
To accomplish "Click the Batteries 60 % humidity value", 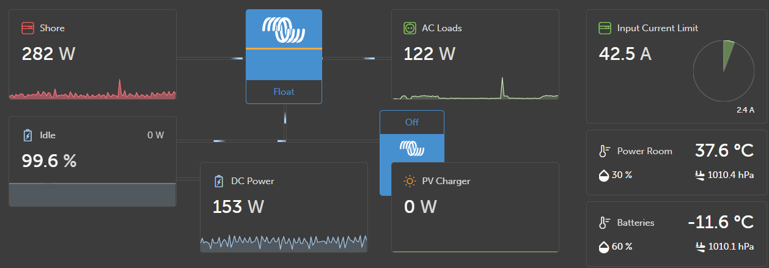I will (622, 247).
